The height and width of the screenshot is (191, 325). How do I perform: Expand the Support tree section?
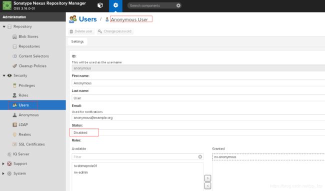[3, 163]
